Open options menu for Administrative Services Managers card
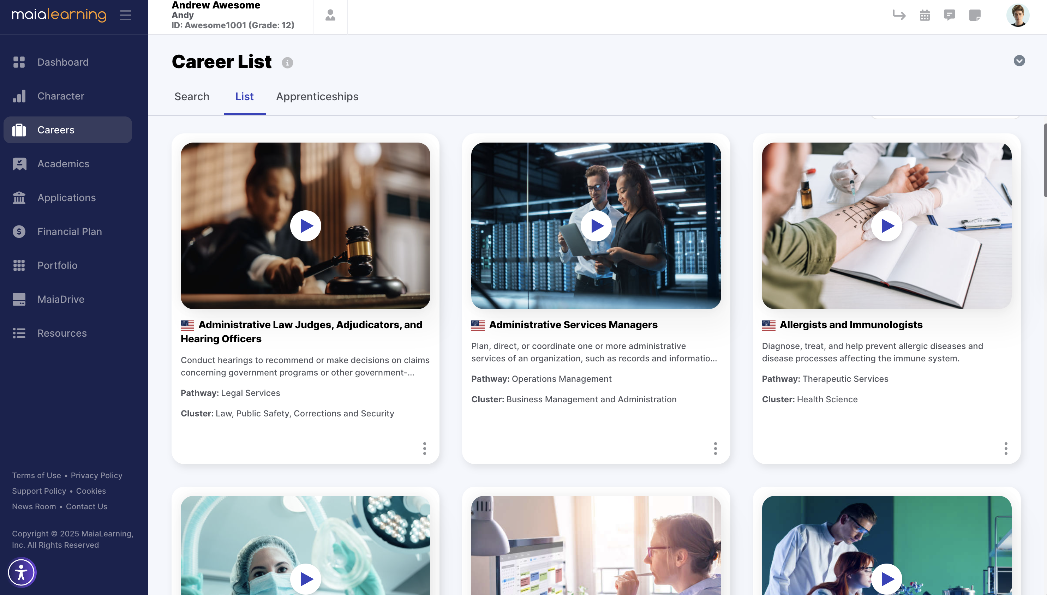The height and width of the screenshot is (595, 1047). click(x=715, y=448)
